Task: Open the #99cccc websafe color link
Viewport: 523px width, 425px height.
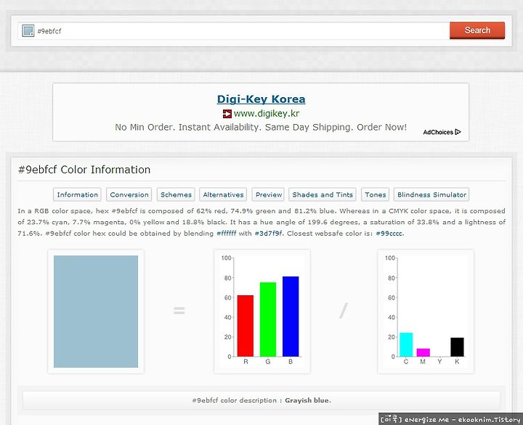Action: coord(389,234)
